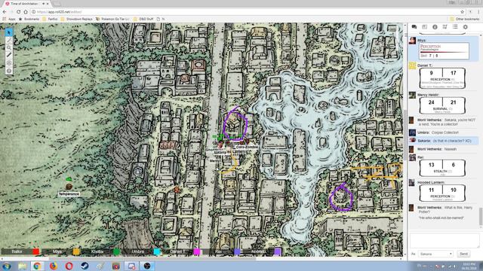Open the Pokemon Go Tier List bookmark
This screenshot has width=483, height=271.
pyautogui.click(x=112, y=19)
